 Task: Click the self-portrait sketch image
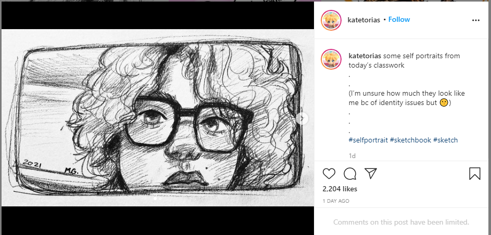[158, 117]
